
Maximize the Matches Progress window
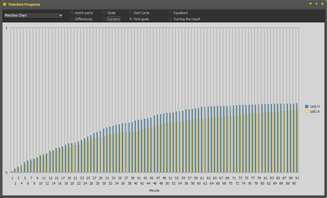click(x=316, y=4)
